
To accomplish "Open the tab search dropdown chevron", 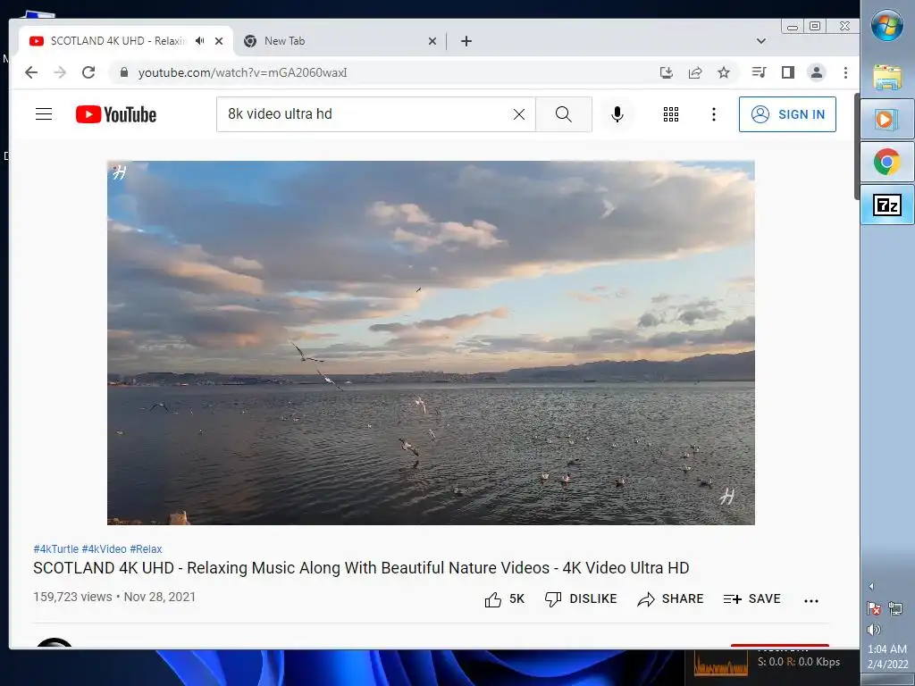I will [x=761, y=41].
